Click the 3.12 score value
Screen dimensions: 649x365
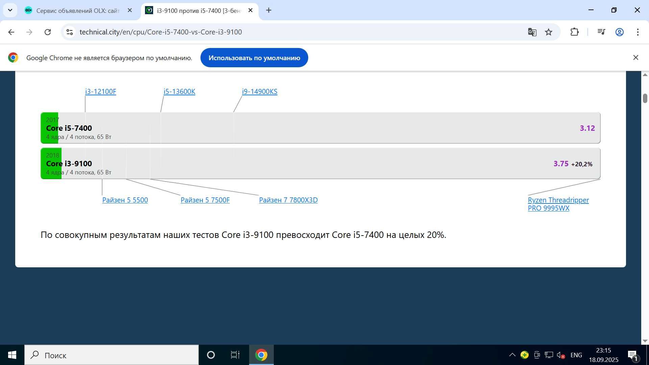point(587,128)
